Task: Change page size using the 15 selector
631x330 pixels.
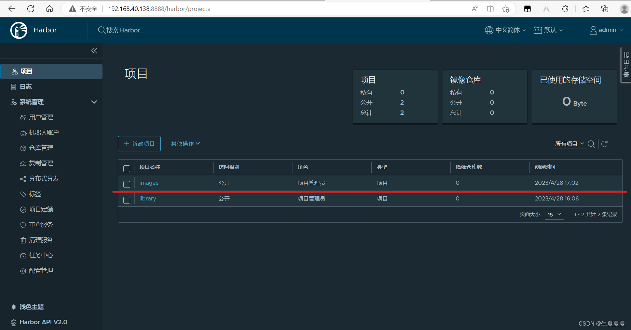Action: tap(554, 214)
